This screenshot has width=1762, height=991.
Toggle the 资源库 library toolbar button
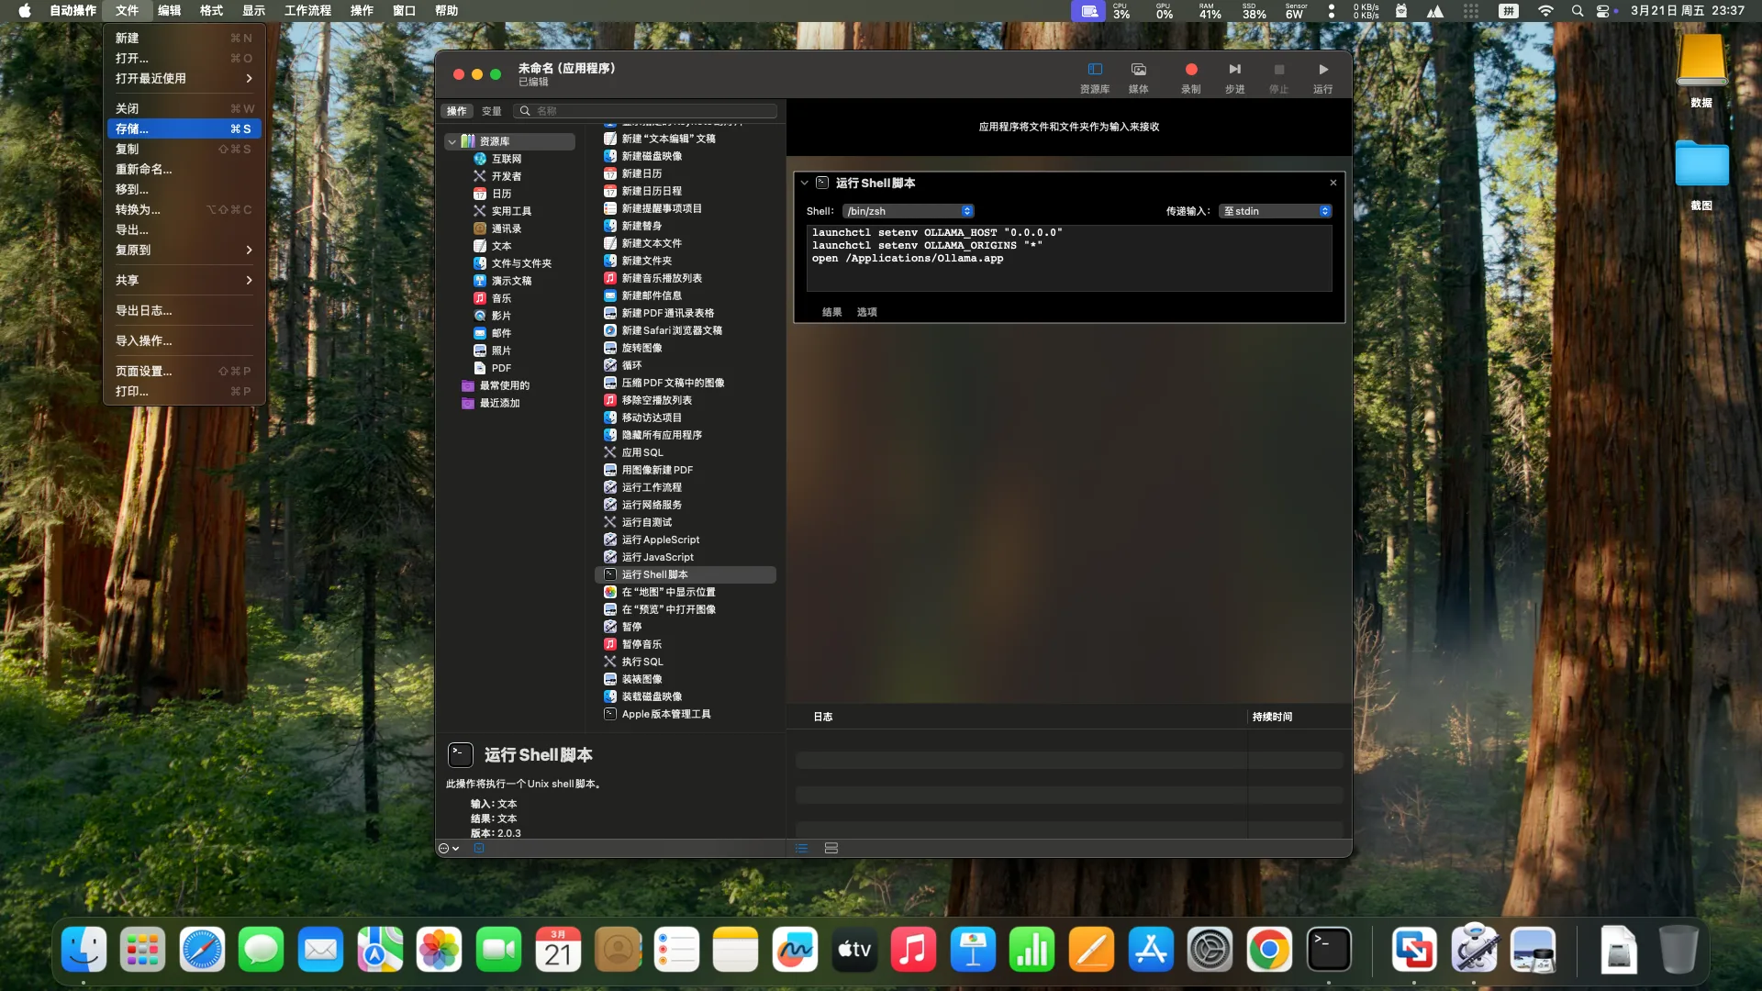pos(1095,77)
